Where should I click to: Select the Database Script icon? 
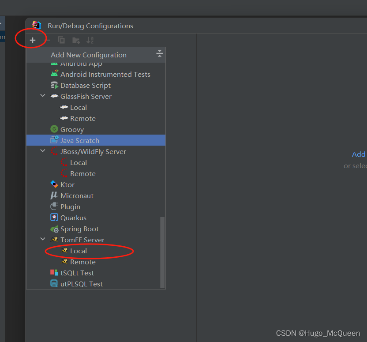coord(54,85)
